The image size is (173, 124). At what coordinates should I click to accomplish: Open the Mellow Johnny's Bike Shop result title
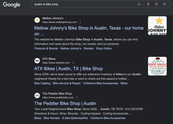coord(89,31)
